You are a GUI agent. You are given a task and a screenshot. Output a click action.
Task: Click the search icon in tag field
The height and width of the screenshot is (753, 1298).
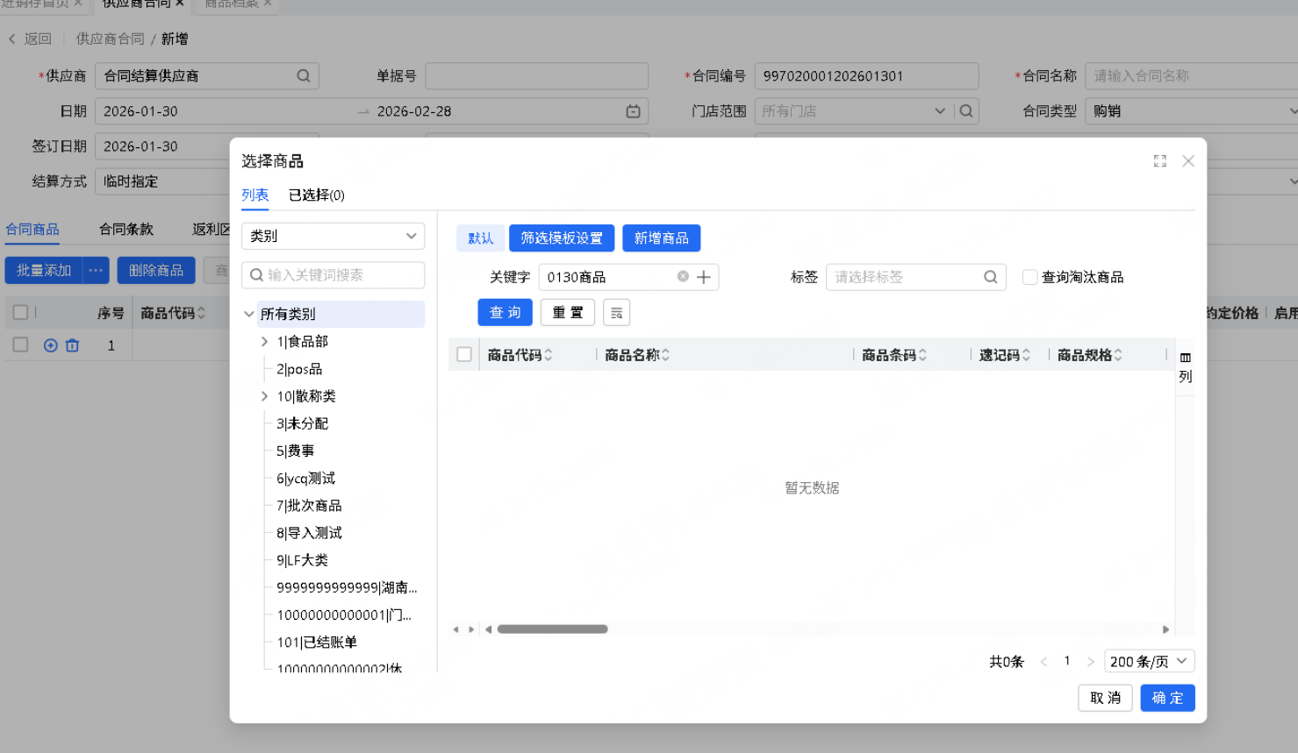point(990,277)
